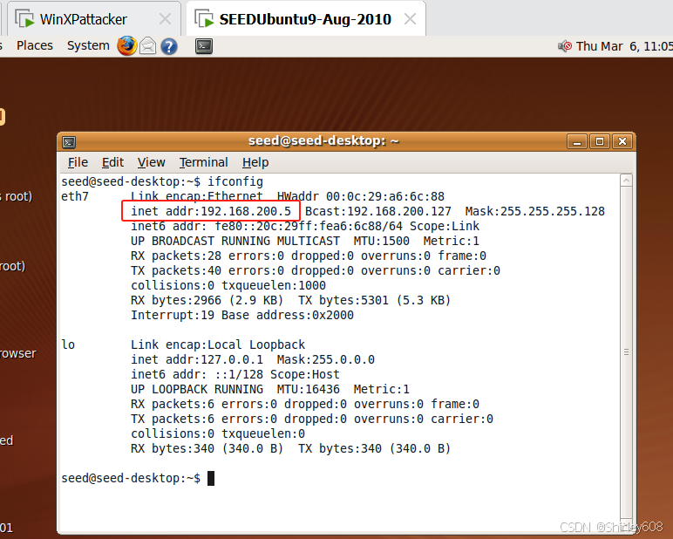673x539 pixels.
Task: Open the mail client envelope icon
Action: click(147, 46)
